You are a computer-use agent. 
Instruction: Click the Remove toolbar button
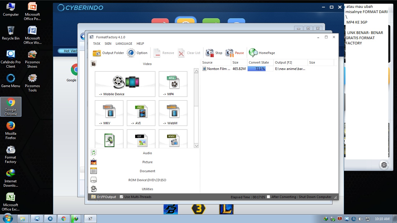click(164, 53)
